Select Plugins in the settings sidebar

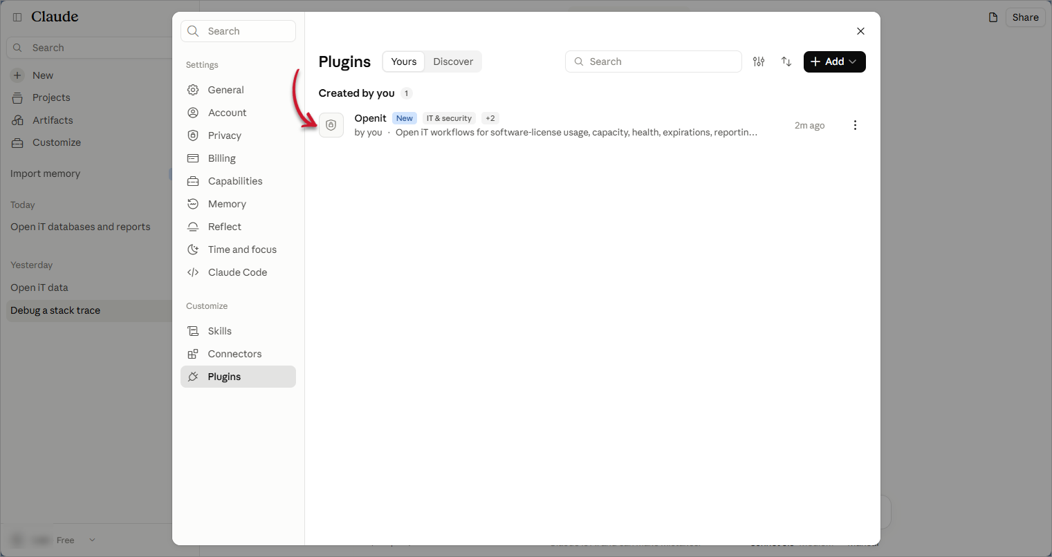[x=238, y=377]
